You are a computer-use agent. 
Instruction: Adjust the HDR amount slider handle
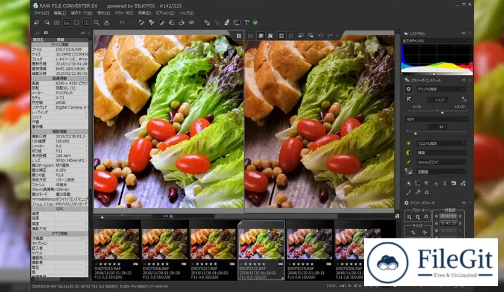[x=415, y=133]
